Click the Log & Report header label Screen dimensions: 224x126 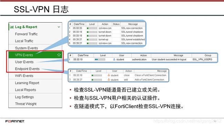click(26, 27)
